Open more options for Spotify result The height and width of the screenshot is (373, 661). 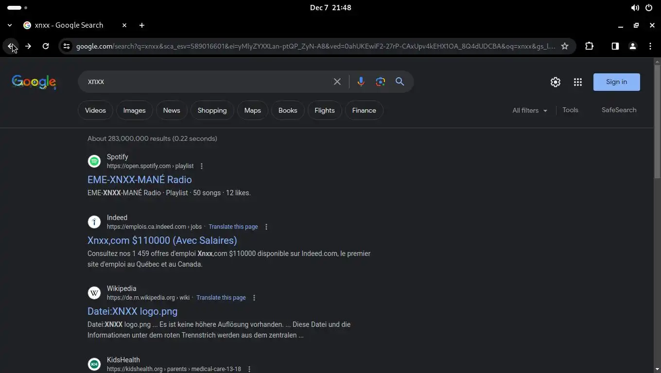(202, 166)
